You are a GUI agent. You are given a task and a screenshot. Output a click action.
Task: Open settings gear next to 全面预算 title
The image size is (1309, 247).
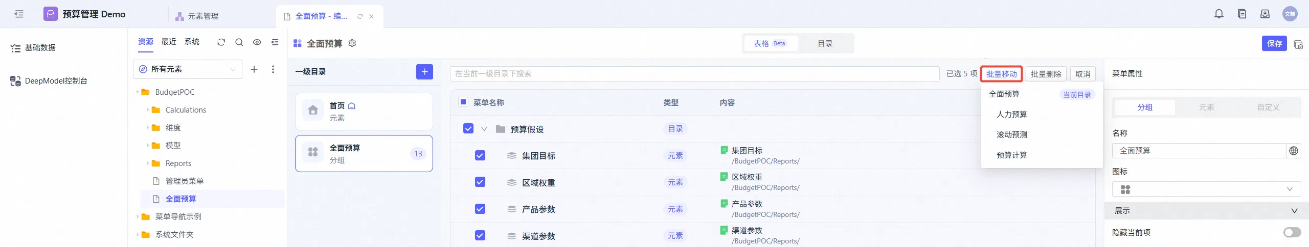[x=352, y=43]
